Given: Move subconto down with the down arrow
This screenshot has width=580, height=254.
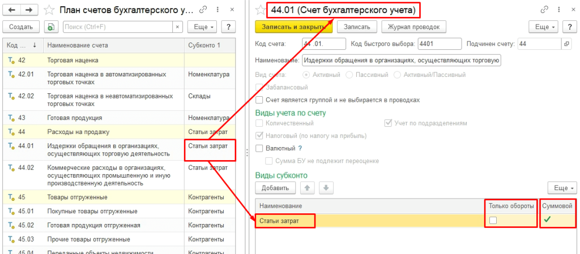Looking at the screenshot, I should [x=326, y=188].
